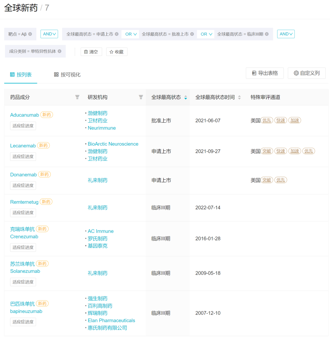Viewport: 330px width, 339px height.
Task: Click the 优先 tag in Donanemab row
Action: tap(281, 180)
